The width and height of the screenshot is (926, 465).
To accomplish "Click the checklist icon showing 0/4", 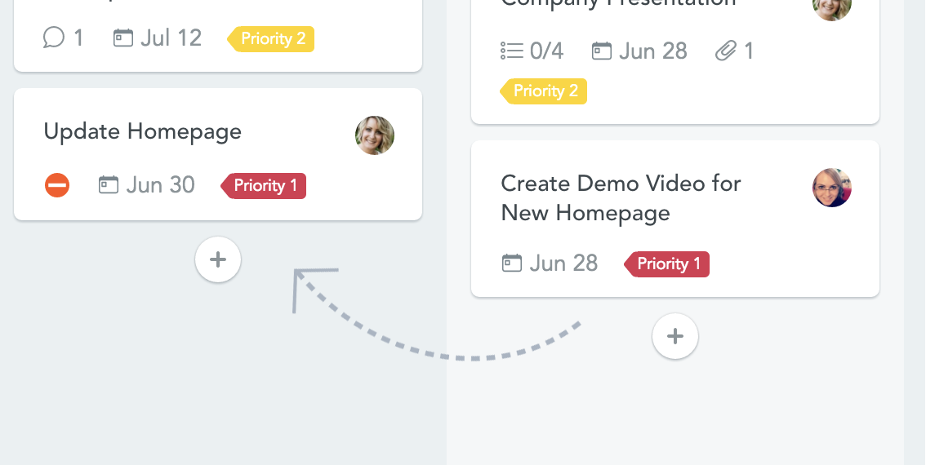I will 511,51.
